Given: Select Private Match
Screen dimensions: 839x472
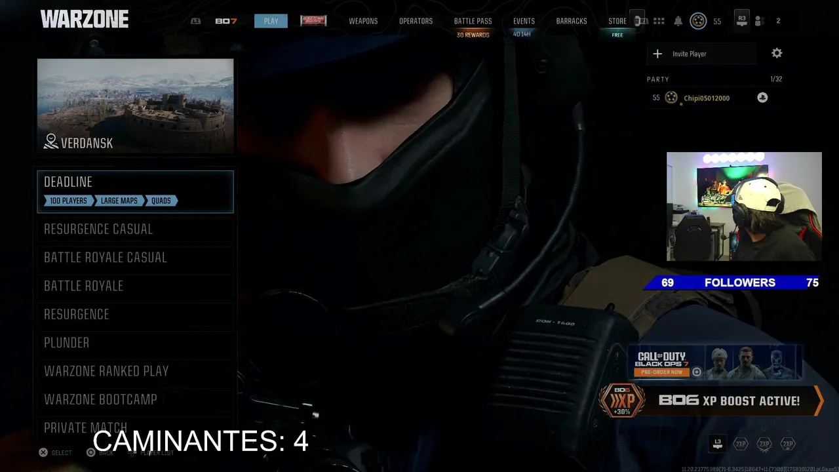Looking at the screenshot, I should [135, 427].
